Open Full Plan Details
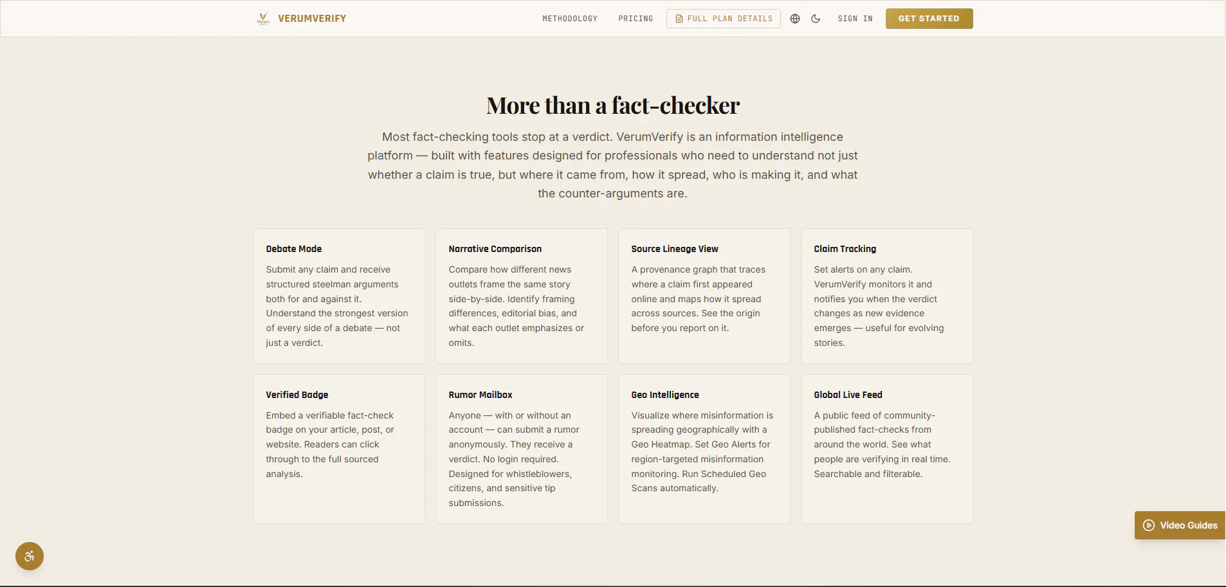This screenshot has height=587, width=1226. [724, 19]
